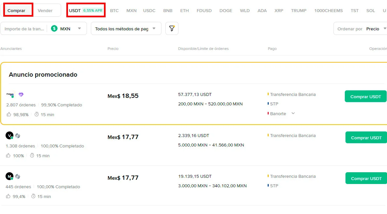This screenshot has height=214, width=387.
Task: Click Comprar USDT for the 18,55 offer
Action: pos(365,97)
